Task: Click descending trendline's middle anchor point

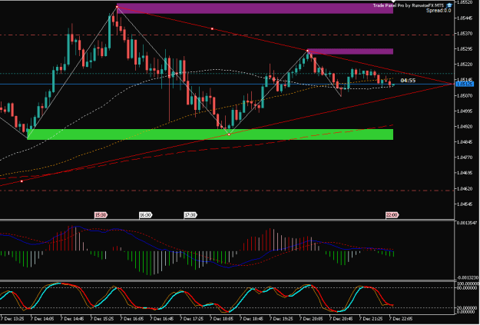Action: tap(212, 28)
